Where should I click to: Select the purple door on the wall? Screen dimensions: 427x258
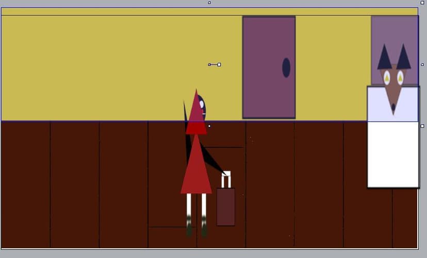(x=269, y=67)
